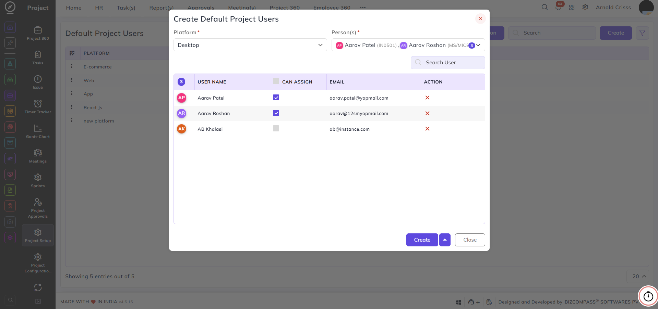Viewport: 658px width, 309px height.
Task: Open more menu ellipsis in top nav
Action: [x=362, y=8]
